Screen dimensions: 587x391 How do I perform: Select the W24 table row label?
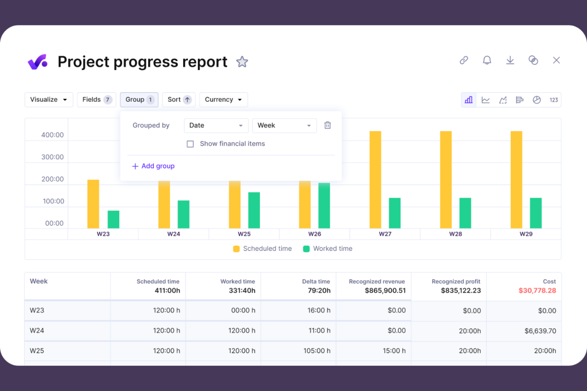37,331
